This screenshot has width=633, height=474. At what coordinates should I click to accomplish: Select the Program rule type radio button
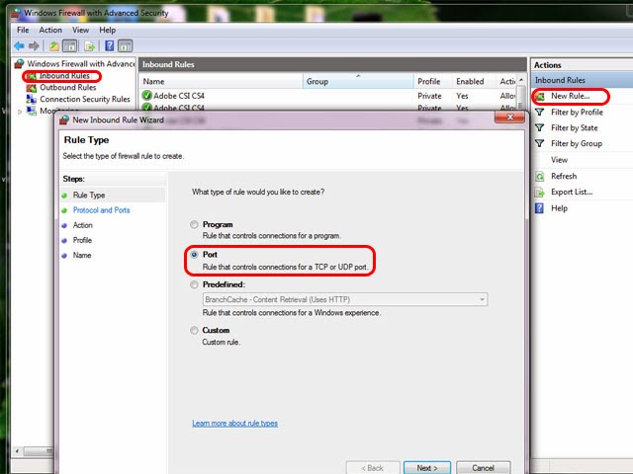point(194,224)
